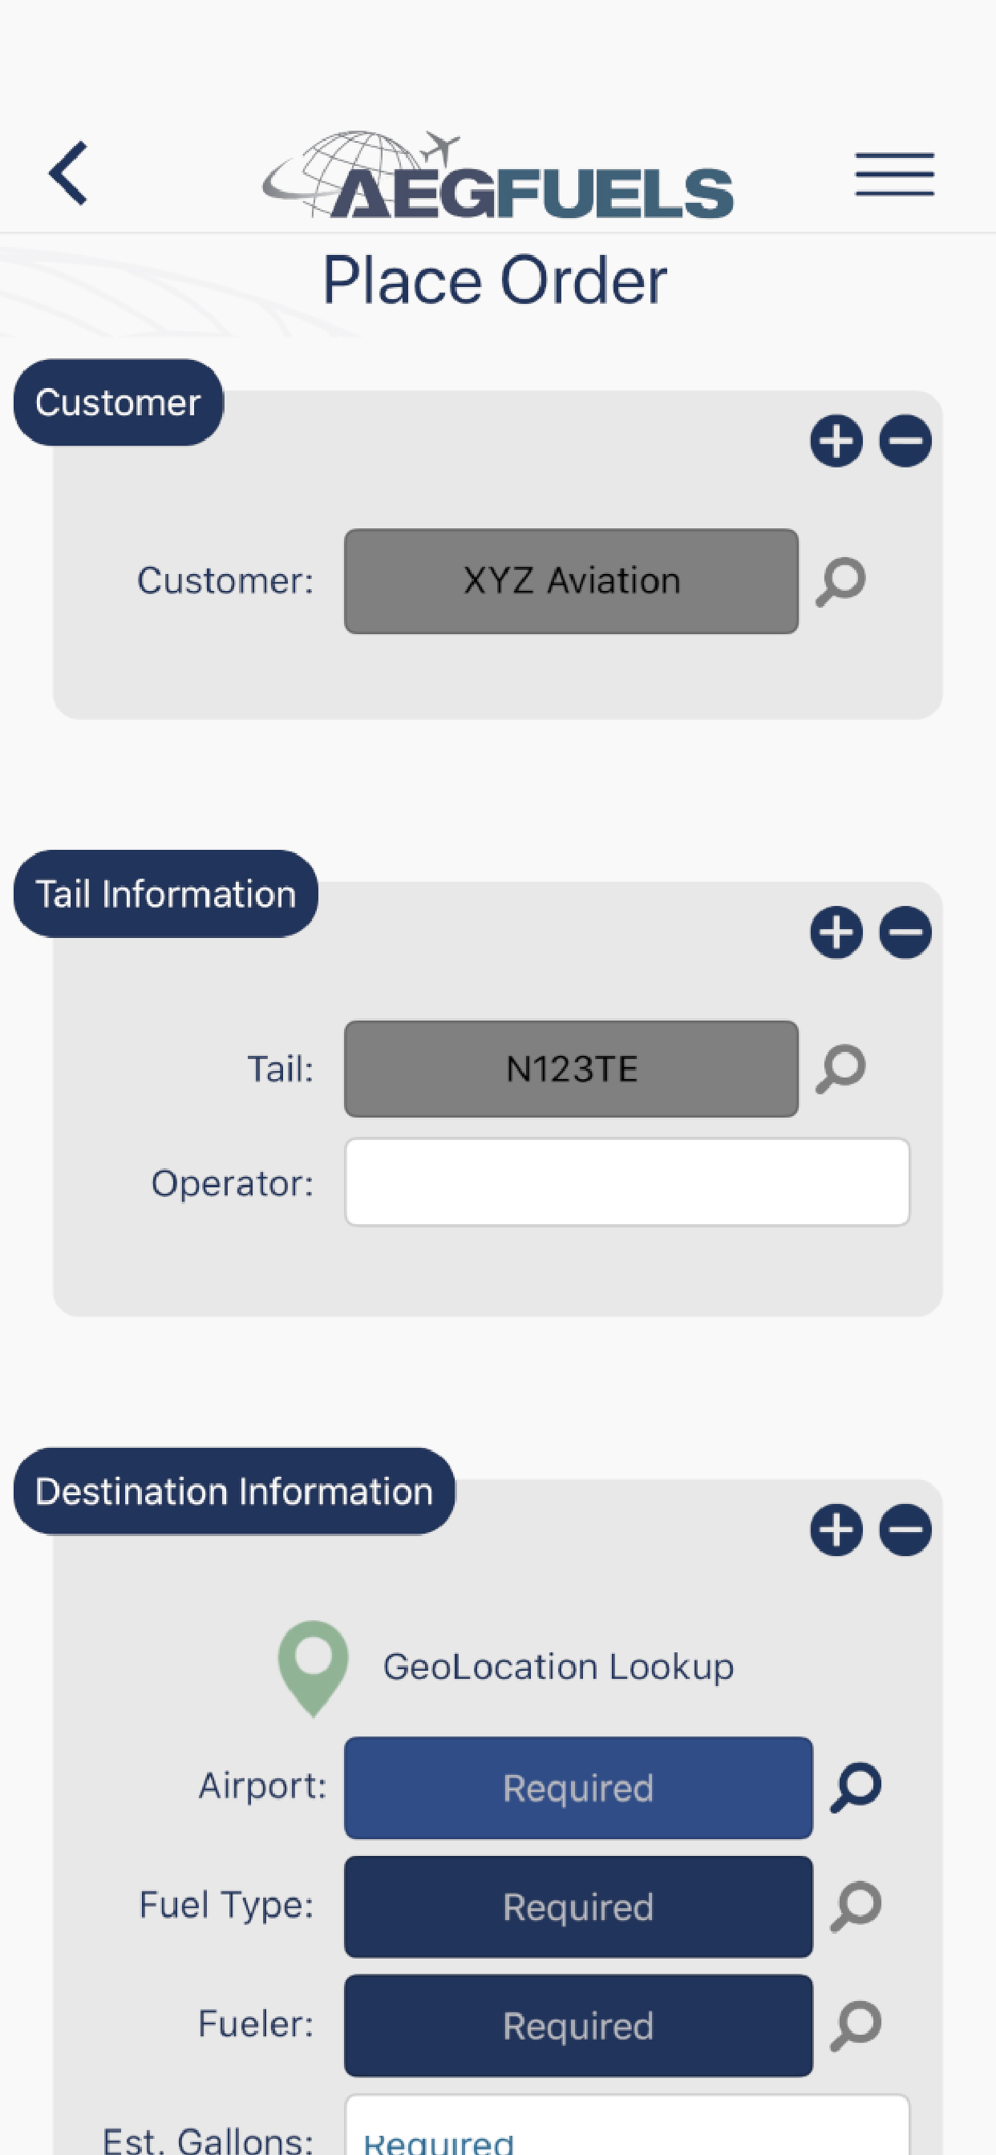Expand Tail Information section with plus
996x2155 pixels.
click(836, 932)
